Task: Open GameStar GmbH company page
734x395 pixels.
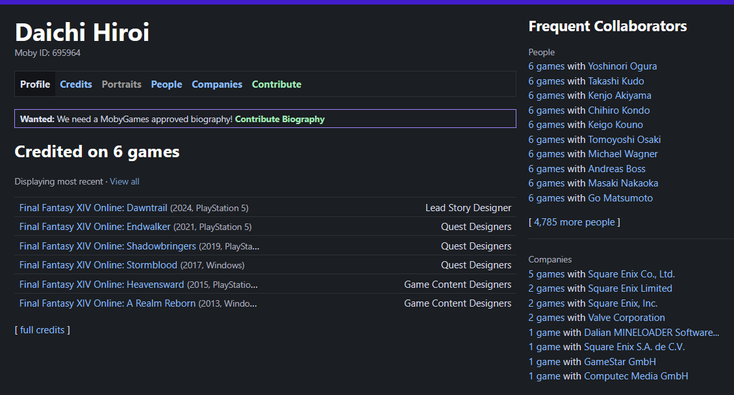Action: coord(620,362)
